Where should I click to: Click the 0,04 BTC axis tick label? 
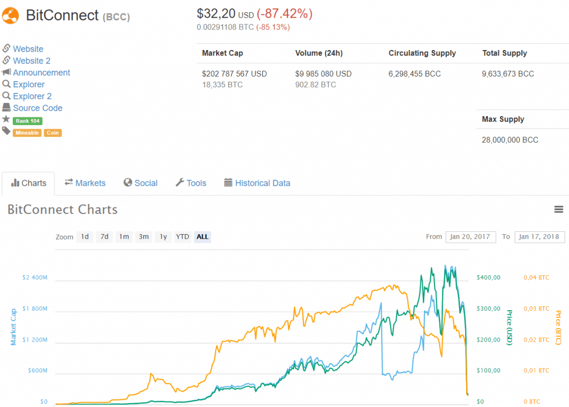(536, 278)
